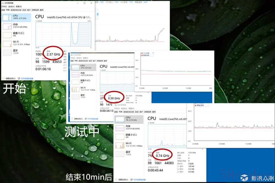The height and width of the screenshot is (183, 275).
Task: Switch to 用户 tab in the 0.74 GHz window
Action: point(141,112)
